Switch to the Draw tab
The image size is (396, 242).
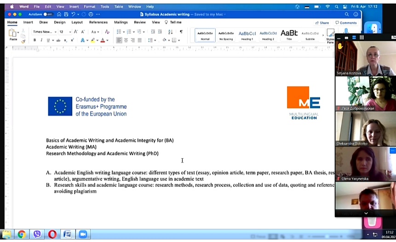(43, 22)
